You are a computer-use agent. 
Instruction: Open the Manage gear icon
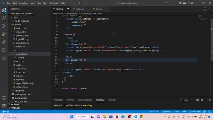(4, 106)
